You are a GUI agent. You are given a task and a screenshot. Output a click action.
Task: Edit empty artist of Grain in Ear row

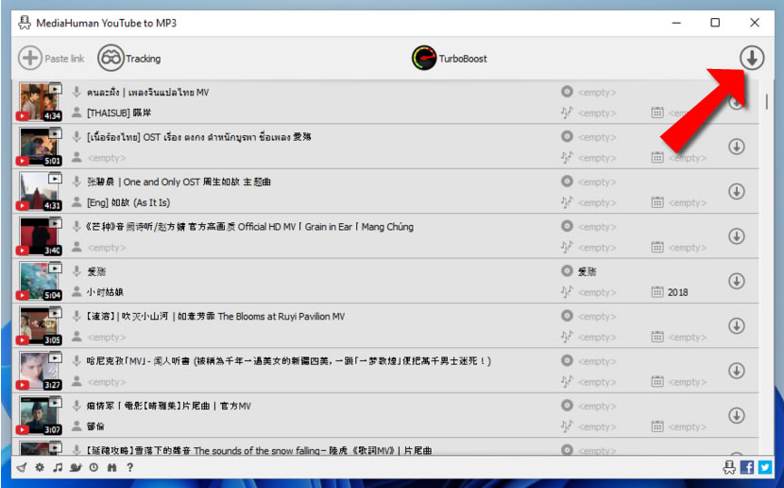[x=106, y=247]
